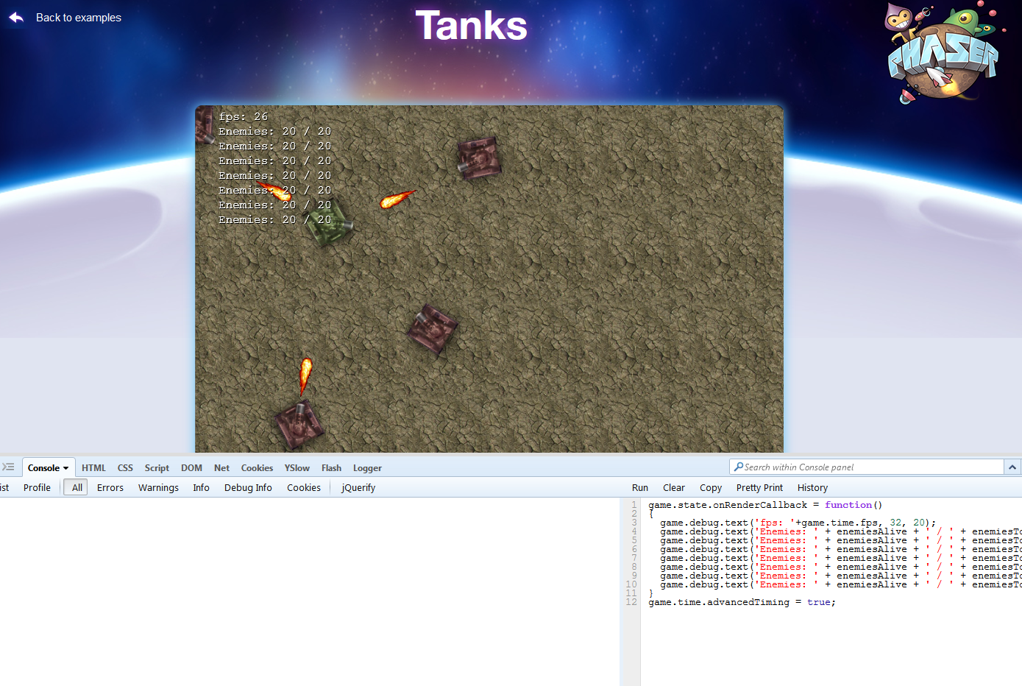Screen dimensions: 1022x686
Task: Click the Profile button
Action: (x=37, y=488)
